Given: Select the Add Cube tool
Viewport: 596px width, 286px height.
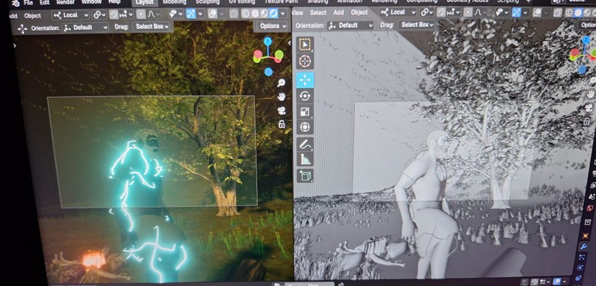Looking at the screenshot, I should (305, 176).
